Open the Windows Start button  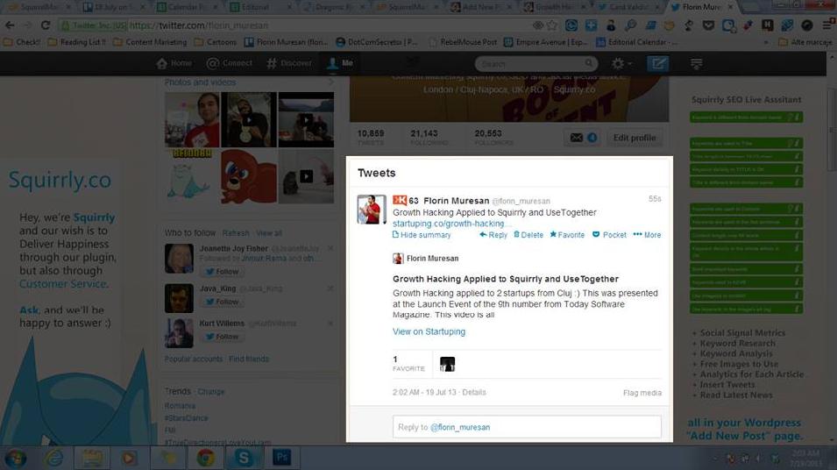coord(16,458)
